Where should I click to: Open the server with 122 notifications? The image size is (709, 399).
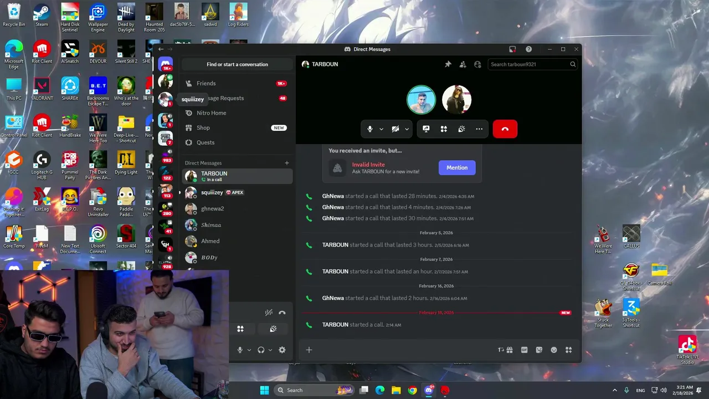tap(166, 173)
